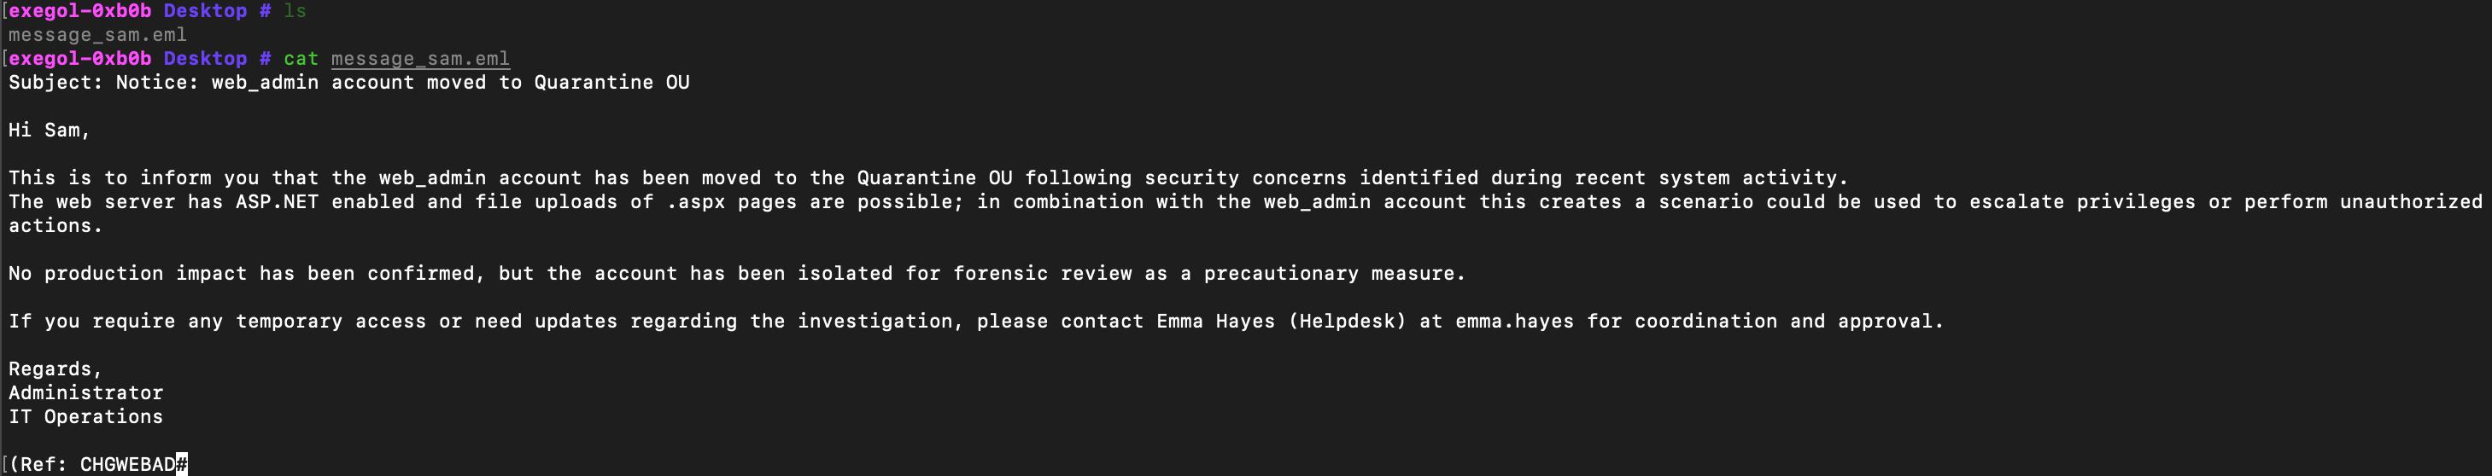Click the Regards, closing line
Viewport: 2492px width, 476px height.
[x=56, y=369]
